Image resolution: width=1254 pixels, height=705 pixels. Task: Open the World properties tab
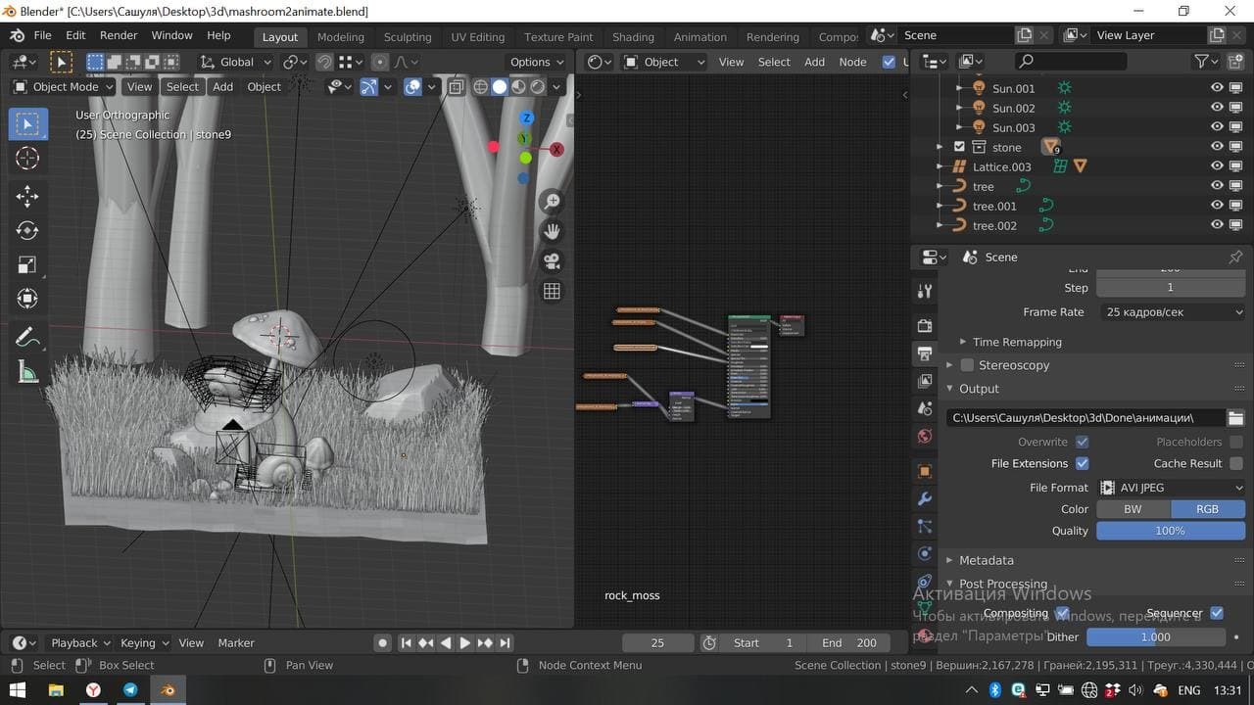925,436
